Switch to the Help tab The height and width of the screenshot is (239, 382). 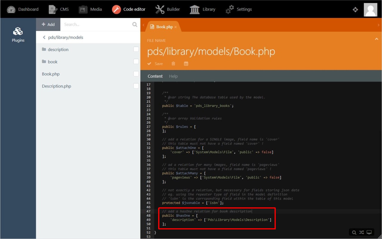[x=173, y=76]
